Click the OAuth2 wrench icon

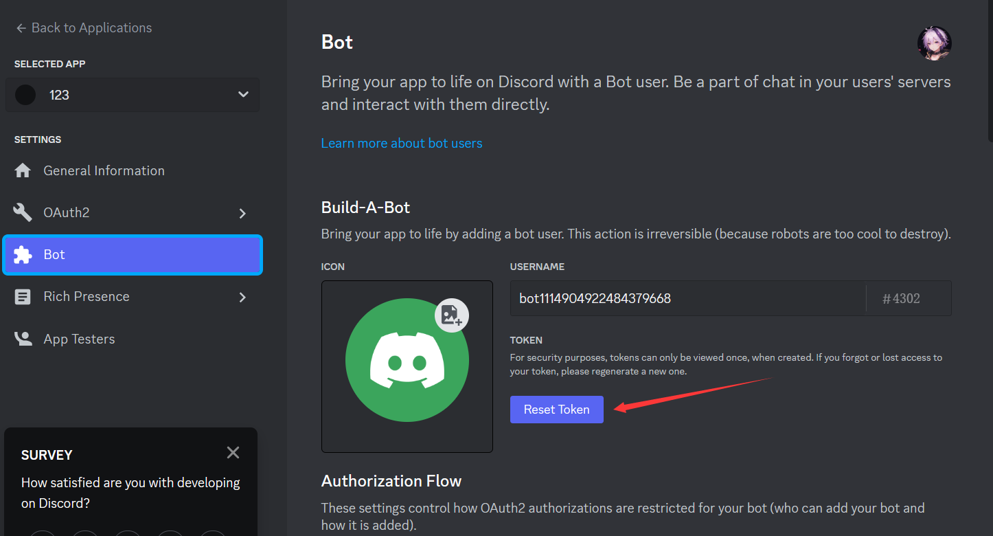pyautogui.click(x=23, y=212)
